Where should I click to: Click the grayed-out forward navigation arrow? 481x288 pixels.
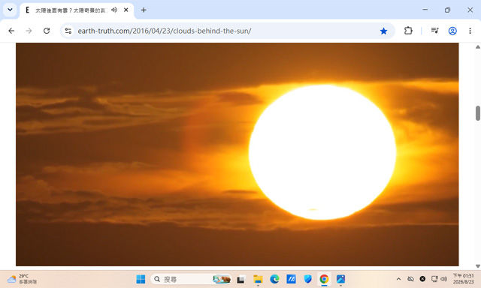click(x=29, y=31)
